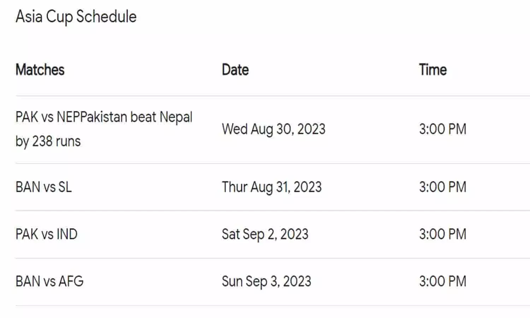Click the Time column header
530x318 pixels.
click(433, 70)
